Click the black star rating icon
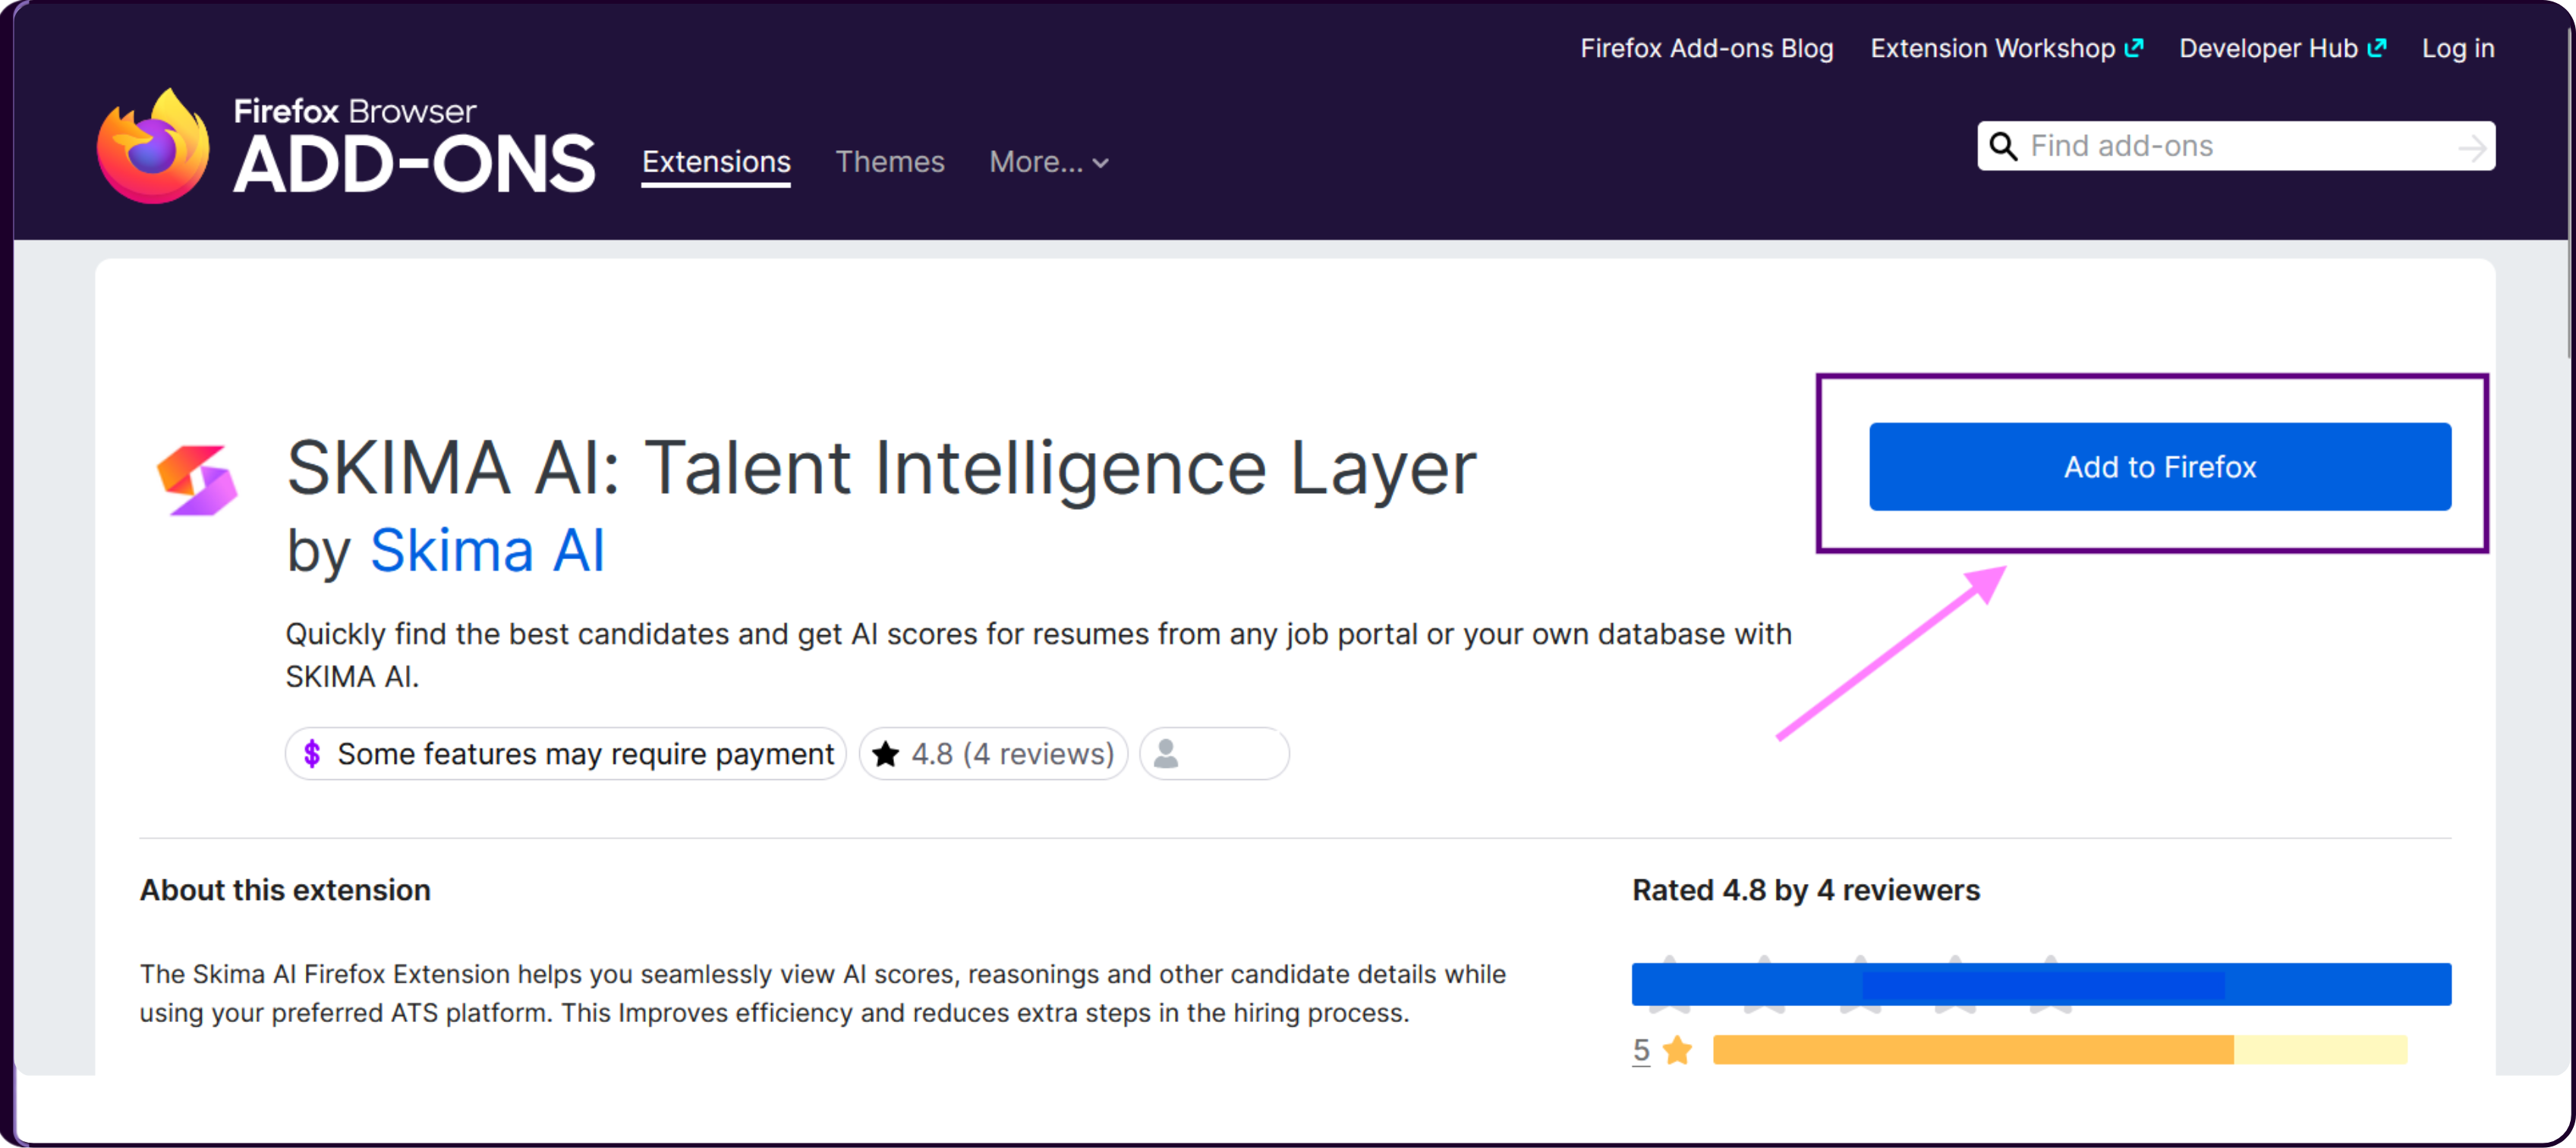2576x1148 pixels. (x=885, y=754)
